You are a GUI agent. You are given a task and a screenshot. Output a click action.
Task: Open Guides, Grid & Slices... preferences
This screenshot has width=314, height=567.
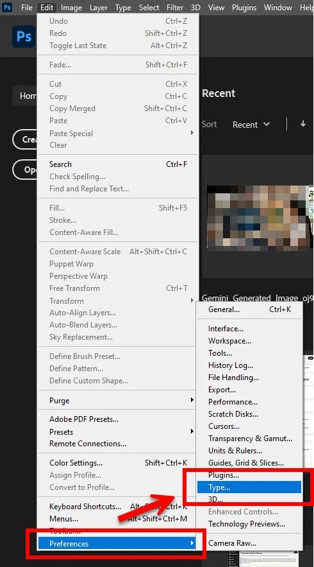pos(249,463)
